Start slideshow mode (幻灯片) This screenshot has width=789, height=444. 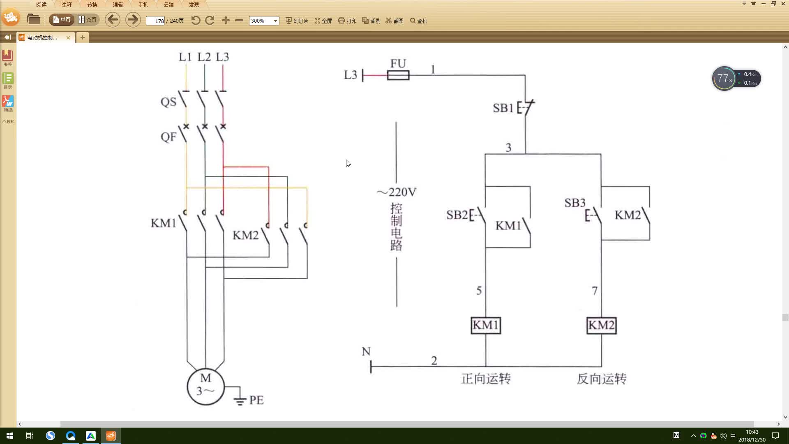coord(297,21)
